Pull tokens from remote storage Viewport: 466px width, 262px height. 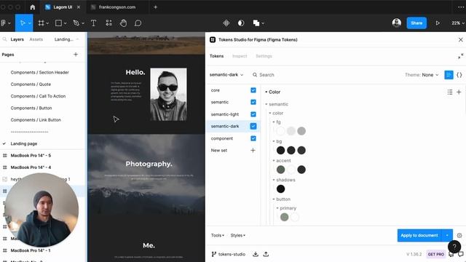(256, 254)
